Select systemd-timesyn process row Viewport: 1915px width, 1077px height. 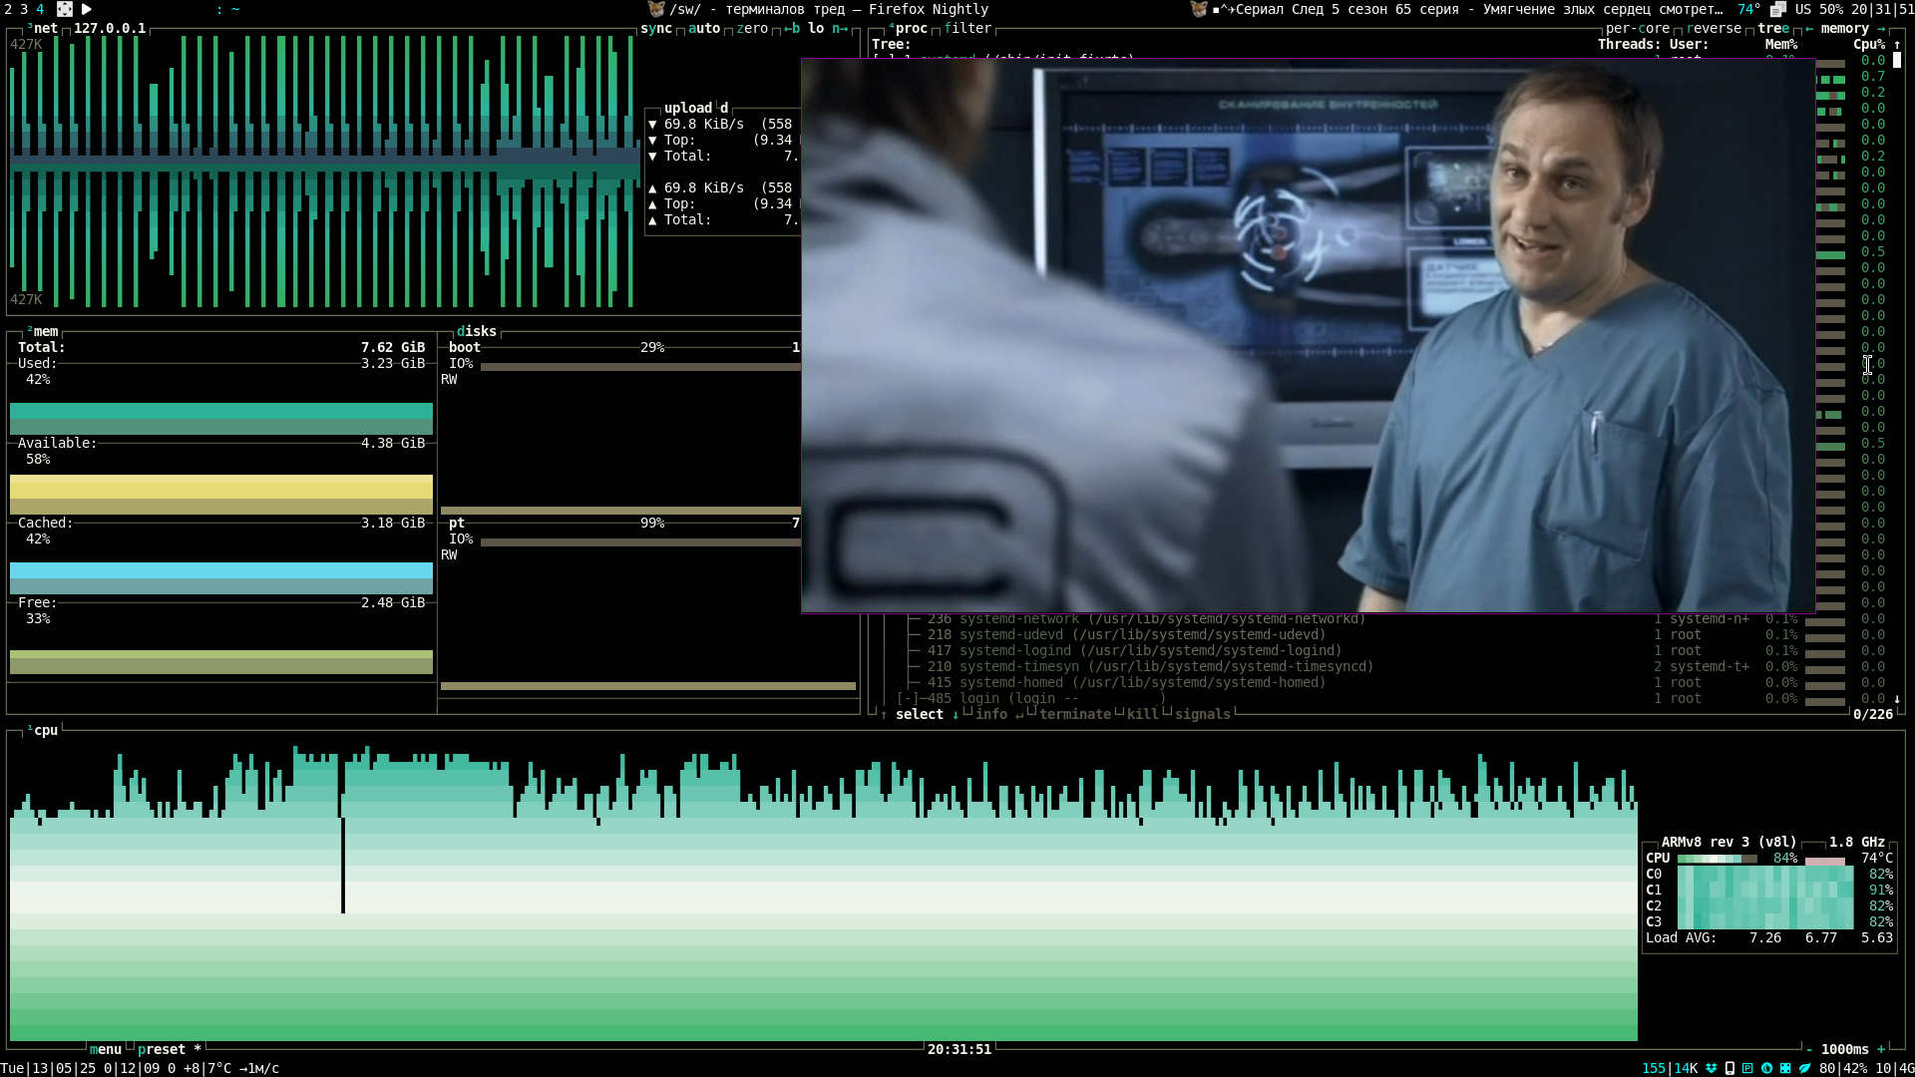pyautogui.click(x=1376, y=666)
